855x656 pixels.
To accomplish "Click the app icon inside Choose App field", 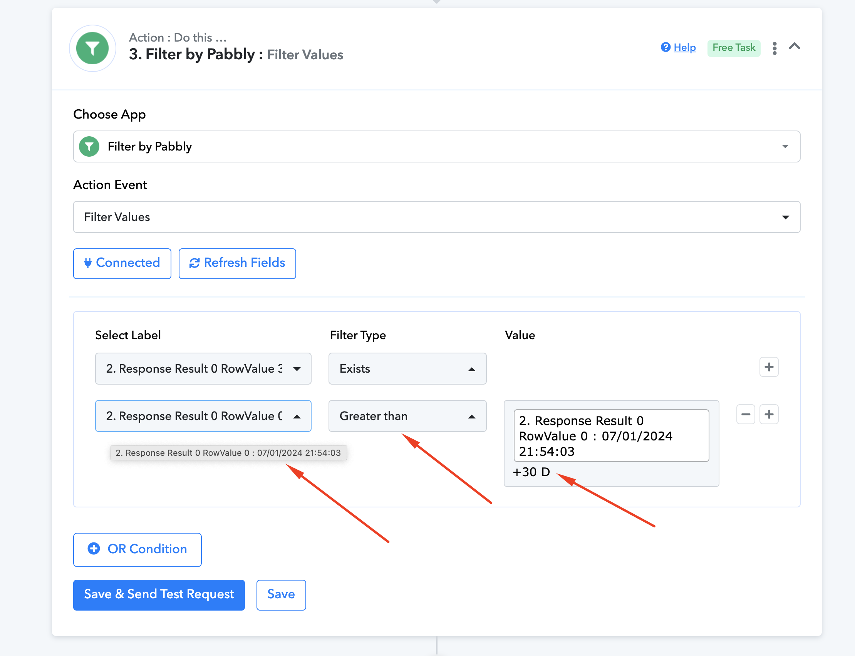I will (89, 146).
